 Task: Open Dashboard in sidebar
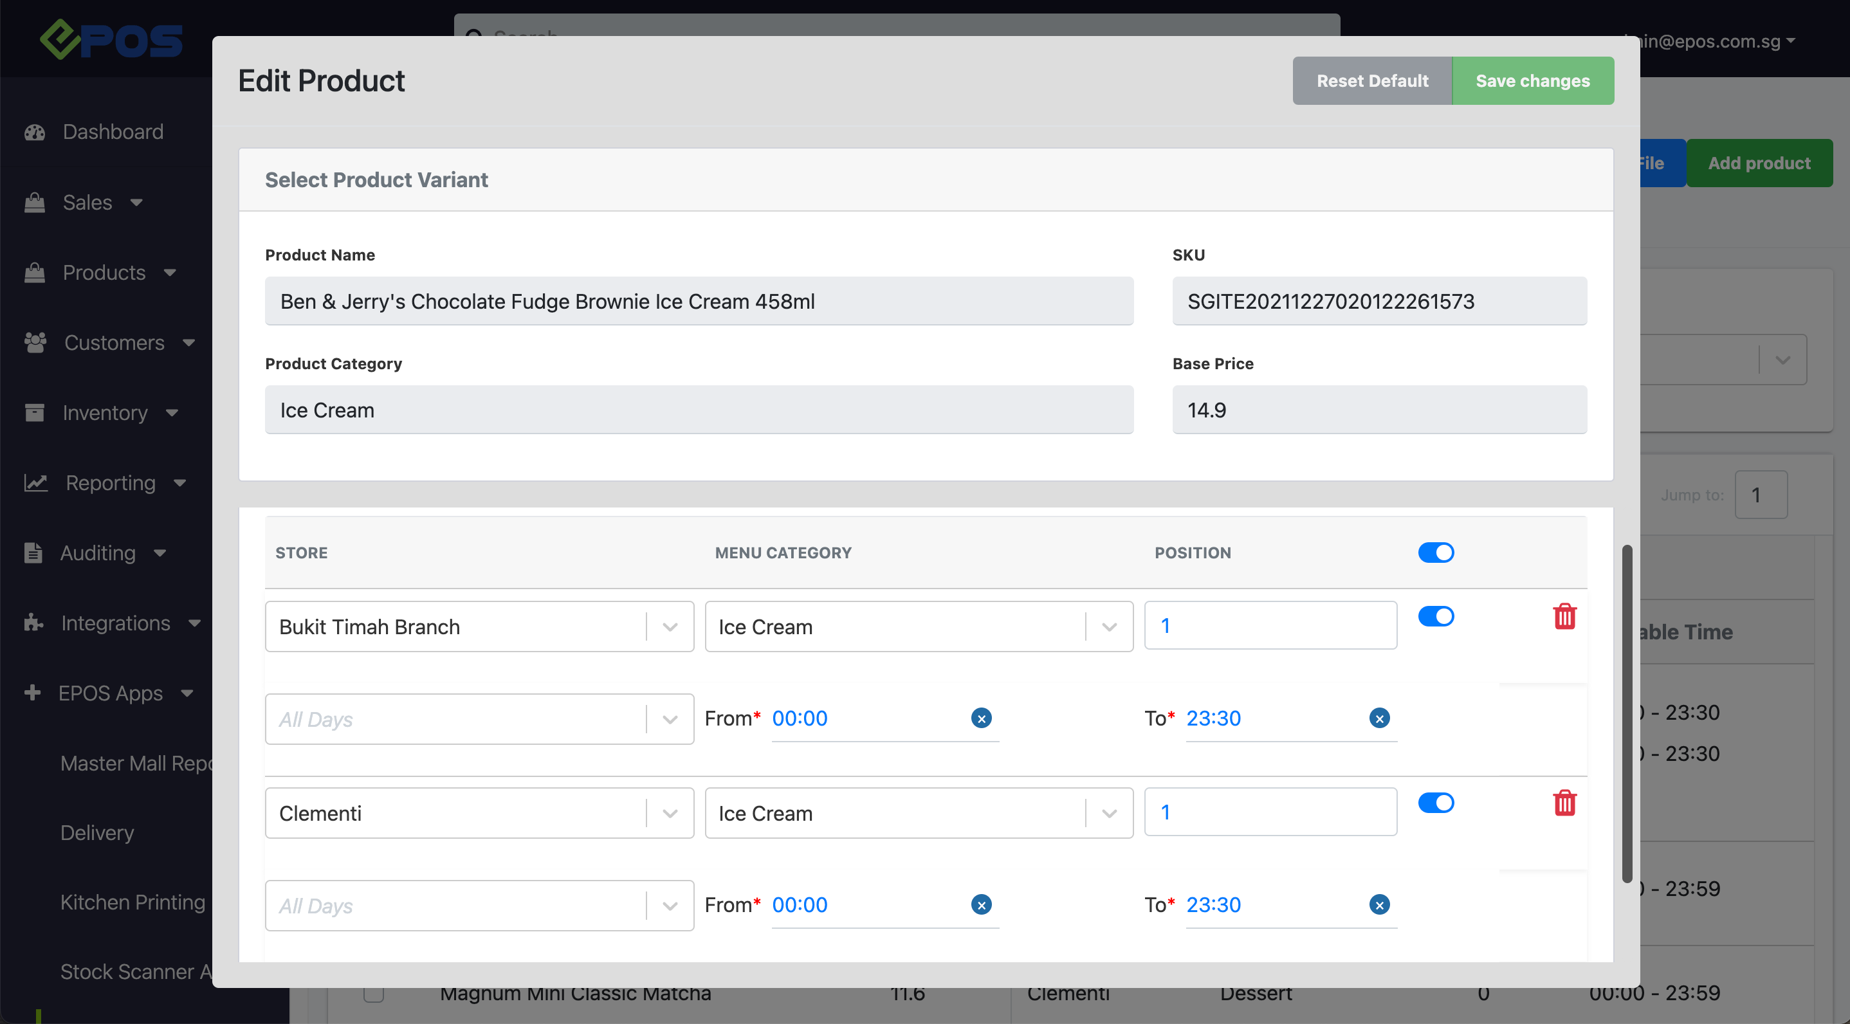(113, 132)
